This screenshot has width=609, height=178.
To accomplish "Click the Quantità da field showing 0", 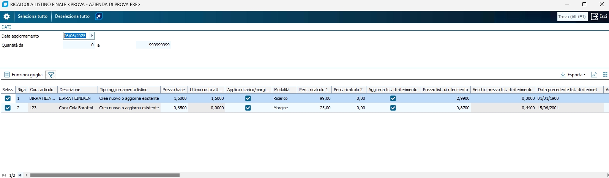I will 79,45.
